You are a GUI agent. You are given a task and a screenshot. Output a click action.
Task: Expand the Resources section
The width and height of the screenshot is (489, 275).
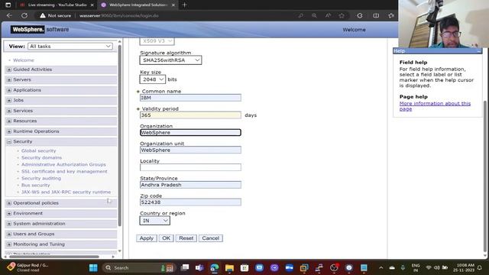tap(9, 121)
